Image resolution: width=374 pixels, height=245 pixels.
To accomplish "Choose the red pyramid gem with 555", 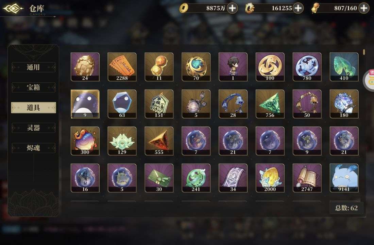I will [x=159, y=141].
